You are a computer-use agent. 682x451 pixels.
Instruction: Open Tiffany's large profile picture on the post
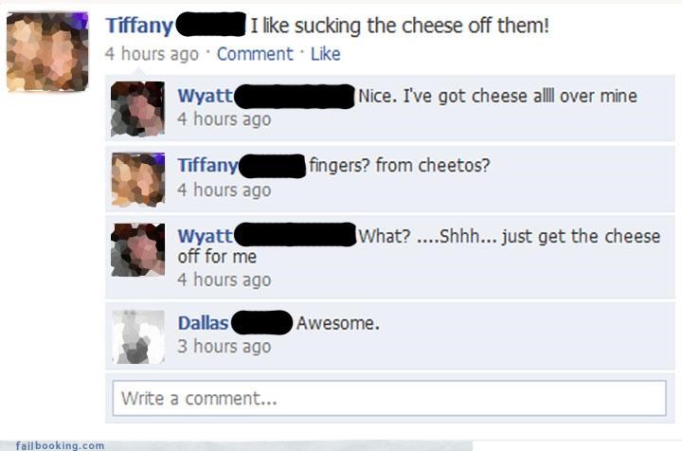click(x=47, y=52)
